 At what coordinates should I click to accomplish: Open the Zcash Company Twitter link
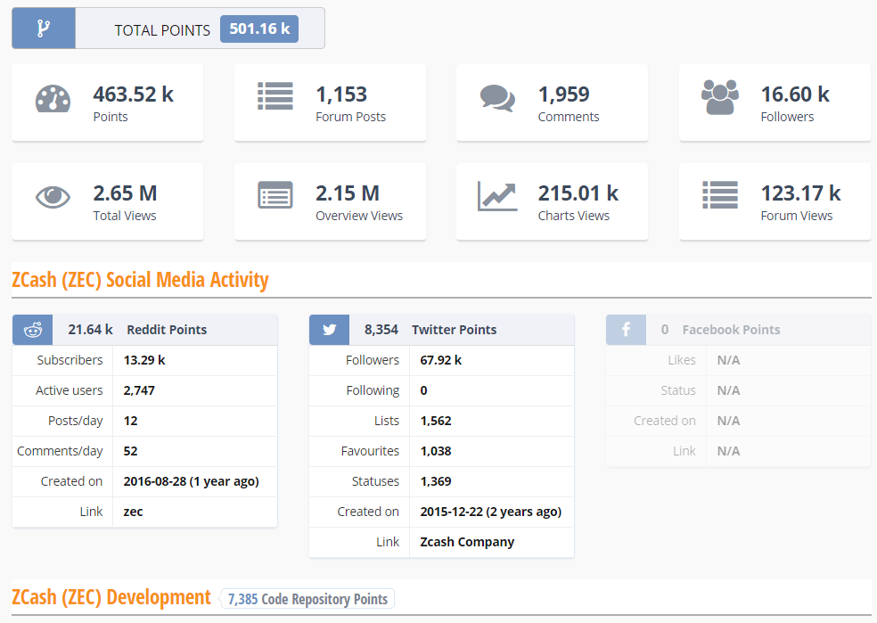pyautogui.click(x=467, y=542)
